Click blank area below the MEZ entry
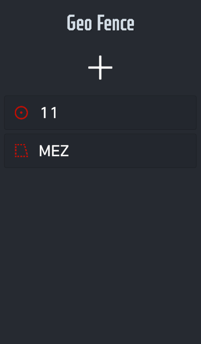Image resolution: width=201 pixels, height=344 pixels. click(x=100, y=252)
